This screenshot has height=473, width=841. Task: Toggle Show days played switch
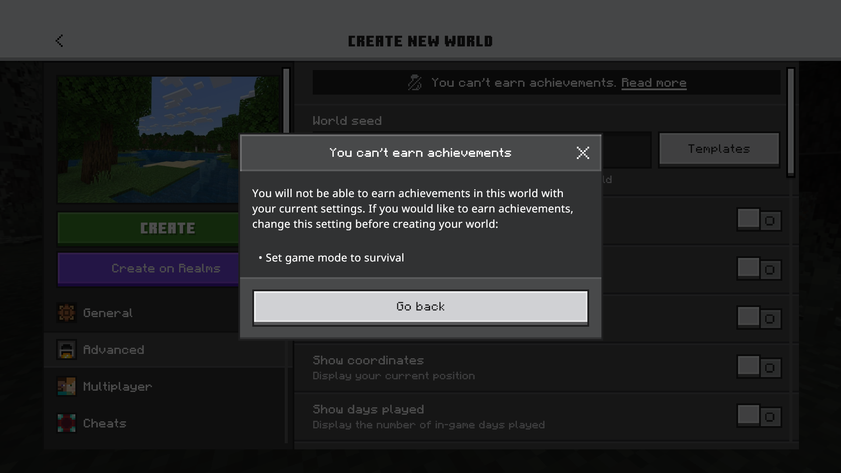(x=759, y=417)
